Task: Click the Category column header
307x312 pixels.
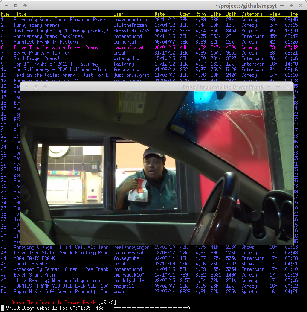Action: tap(252, 14)
